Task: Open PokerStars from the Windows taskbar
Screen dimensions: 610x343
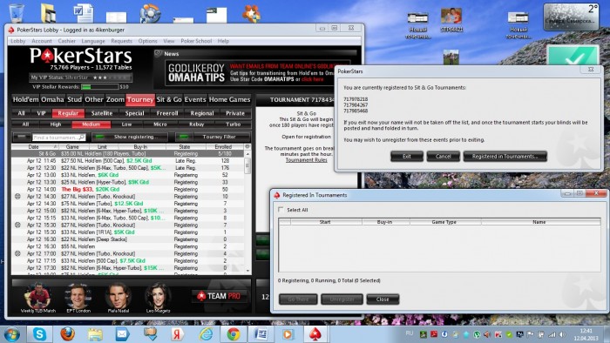Action: click(x=315, y=334)
